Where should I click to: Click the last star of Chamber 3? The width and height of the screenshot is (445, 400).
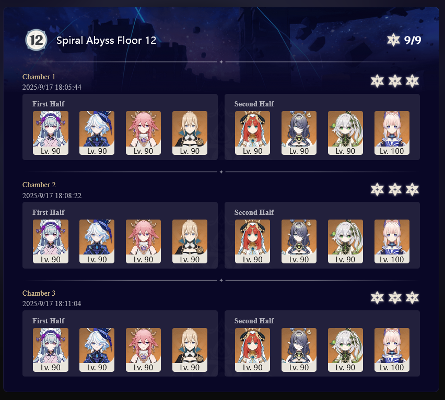pyautogui.click(x=412, y=298)
